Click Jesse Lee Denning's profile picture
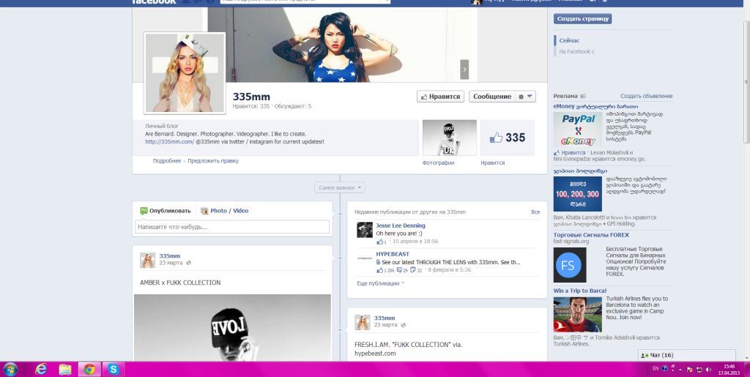The height and width of the screenshot is (377, 750). (365, 230)
